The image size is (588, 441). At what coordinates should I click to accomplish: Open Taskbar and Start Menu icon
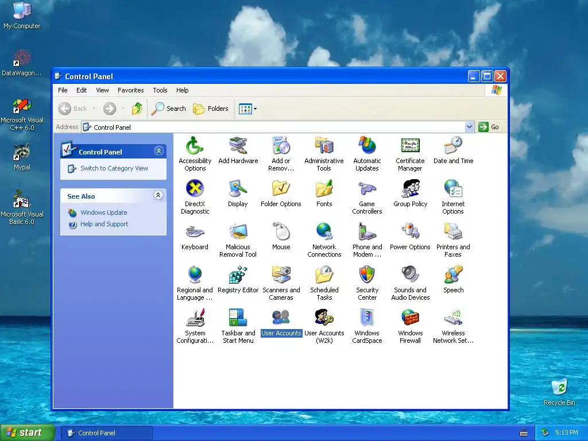point(238,318)
